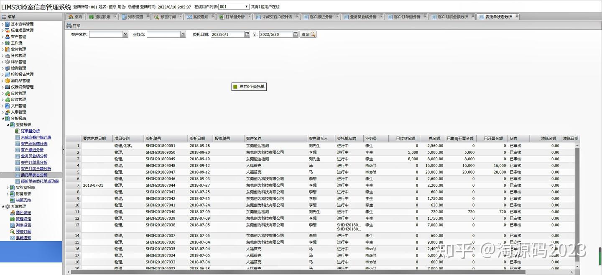The height and width of the screenshot is (275, 602).
Task: Click the 人事管理 people icon
Action: (x=8, y=112)
